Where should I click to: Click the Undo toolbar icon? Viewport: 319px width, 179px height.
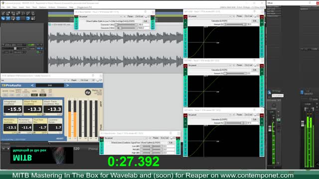click(23, 13)
